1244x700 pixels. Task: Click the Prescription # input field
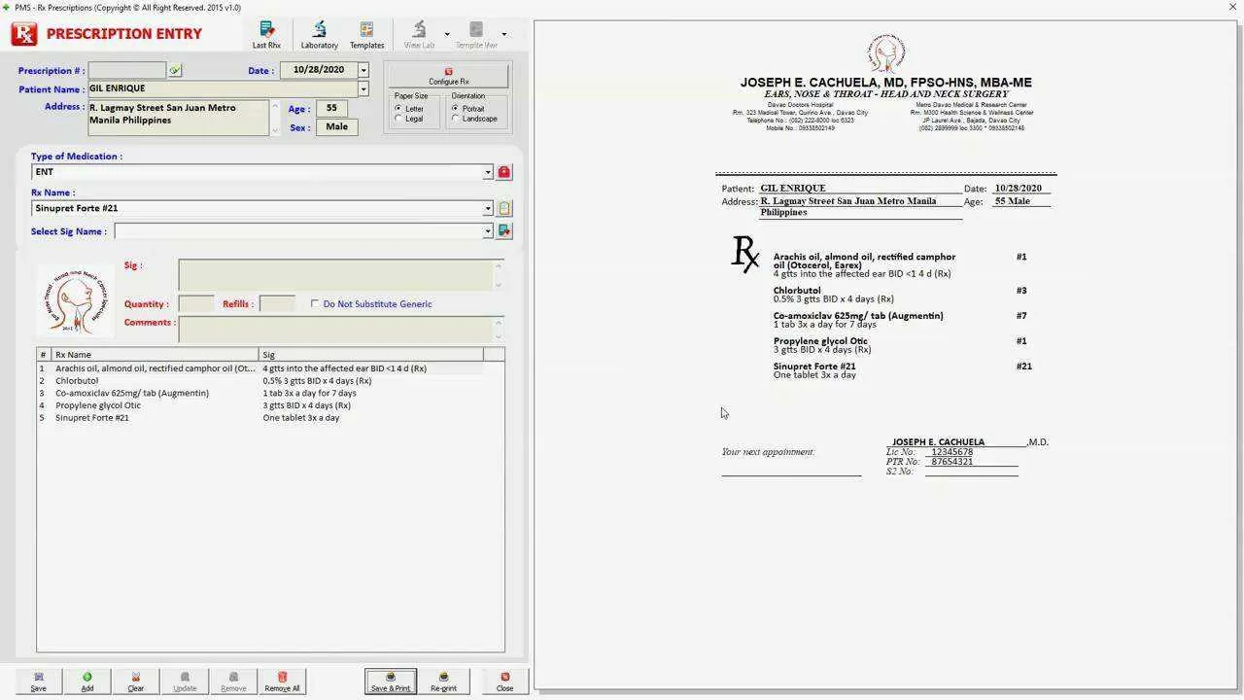126,71
